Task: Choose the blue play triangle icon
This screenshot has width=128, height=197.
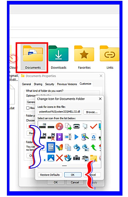Action: (76, 137)
